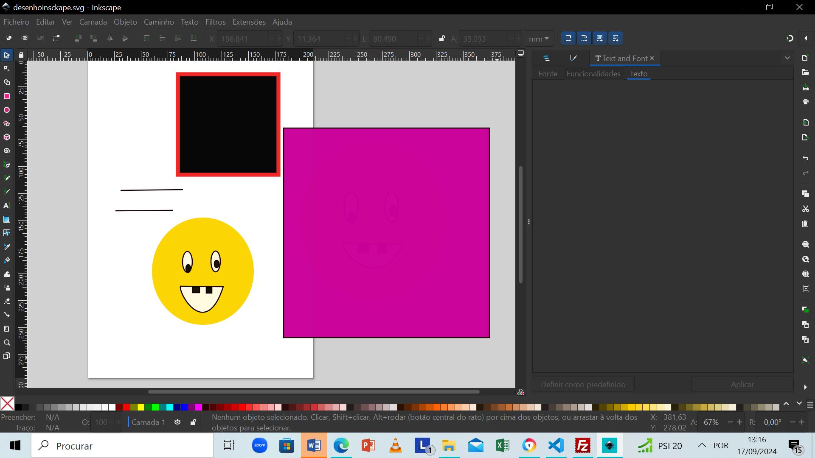Open the Extensões menu
Screen dimensions: 815x458
tap(249, 22)
